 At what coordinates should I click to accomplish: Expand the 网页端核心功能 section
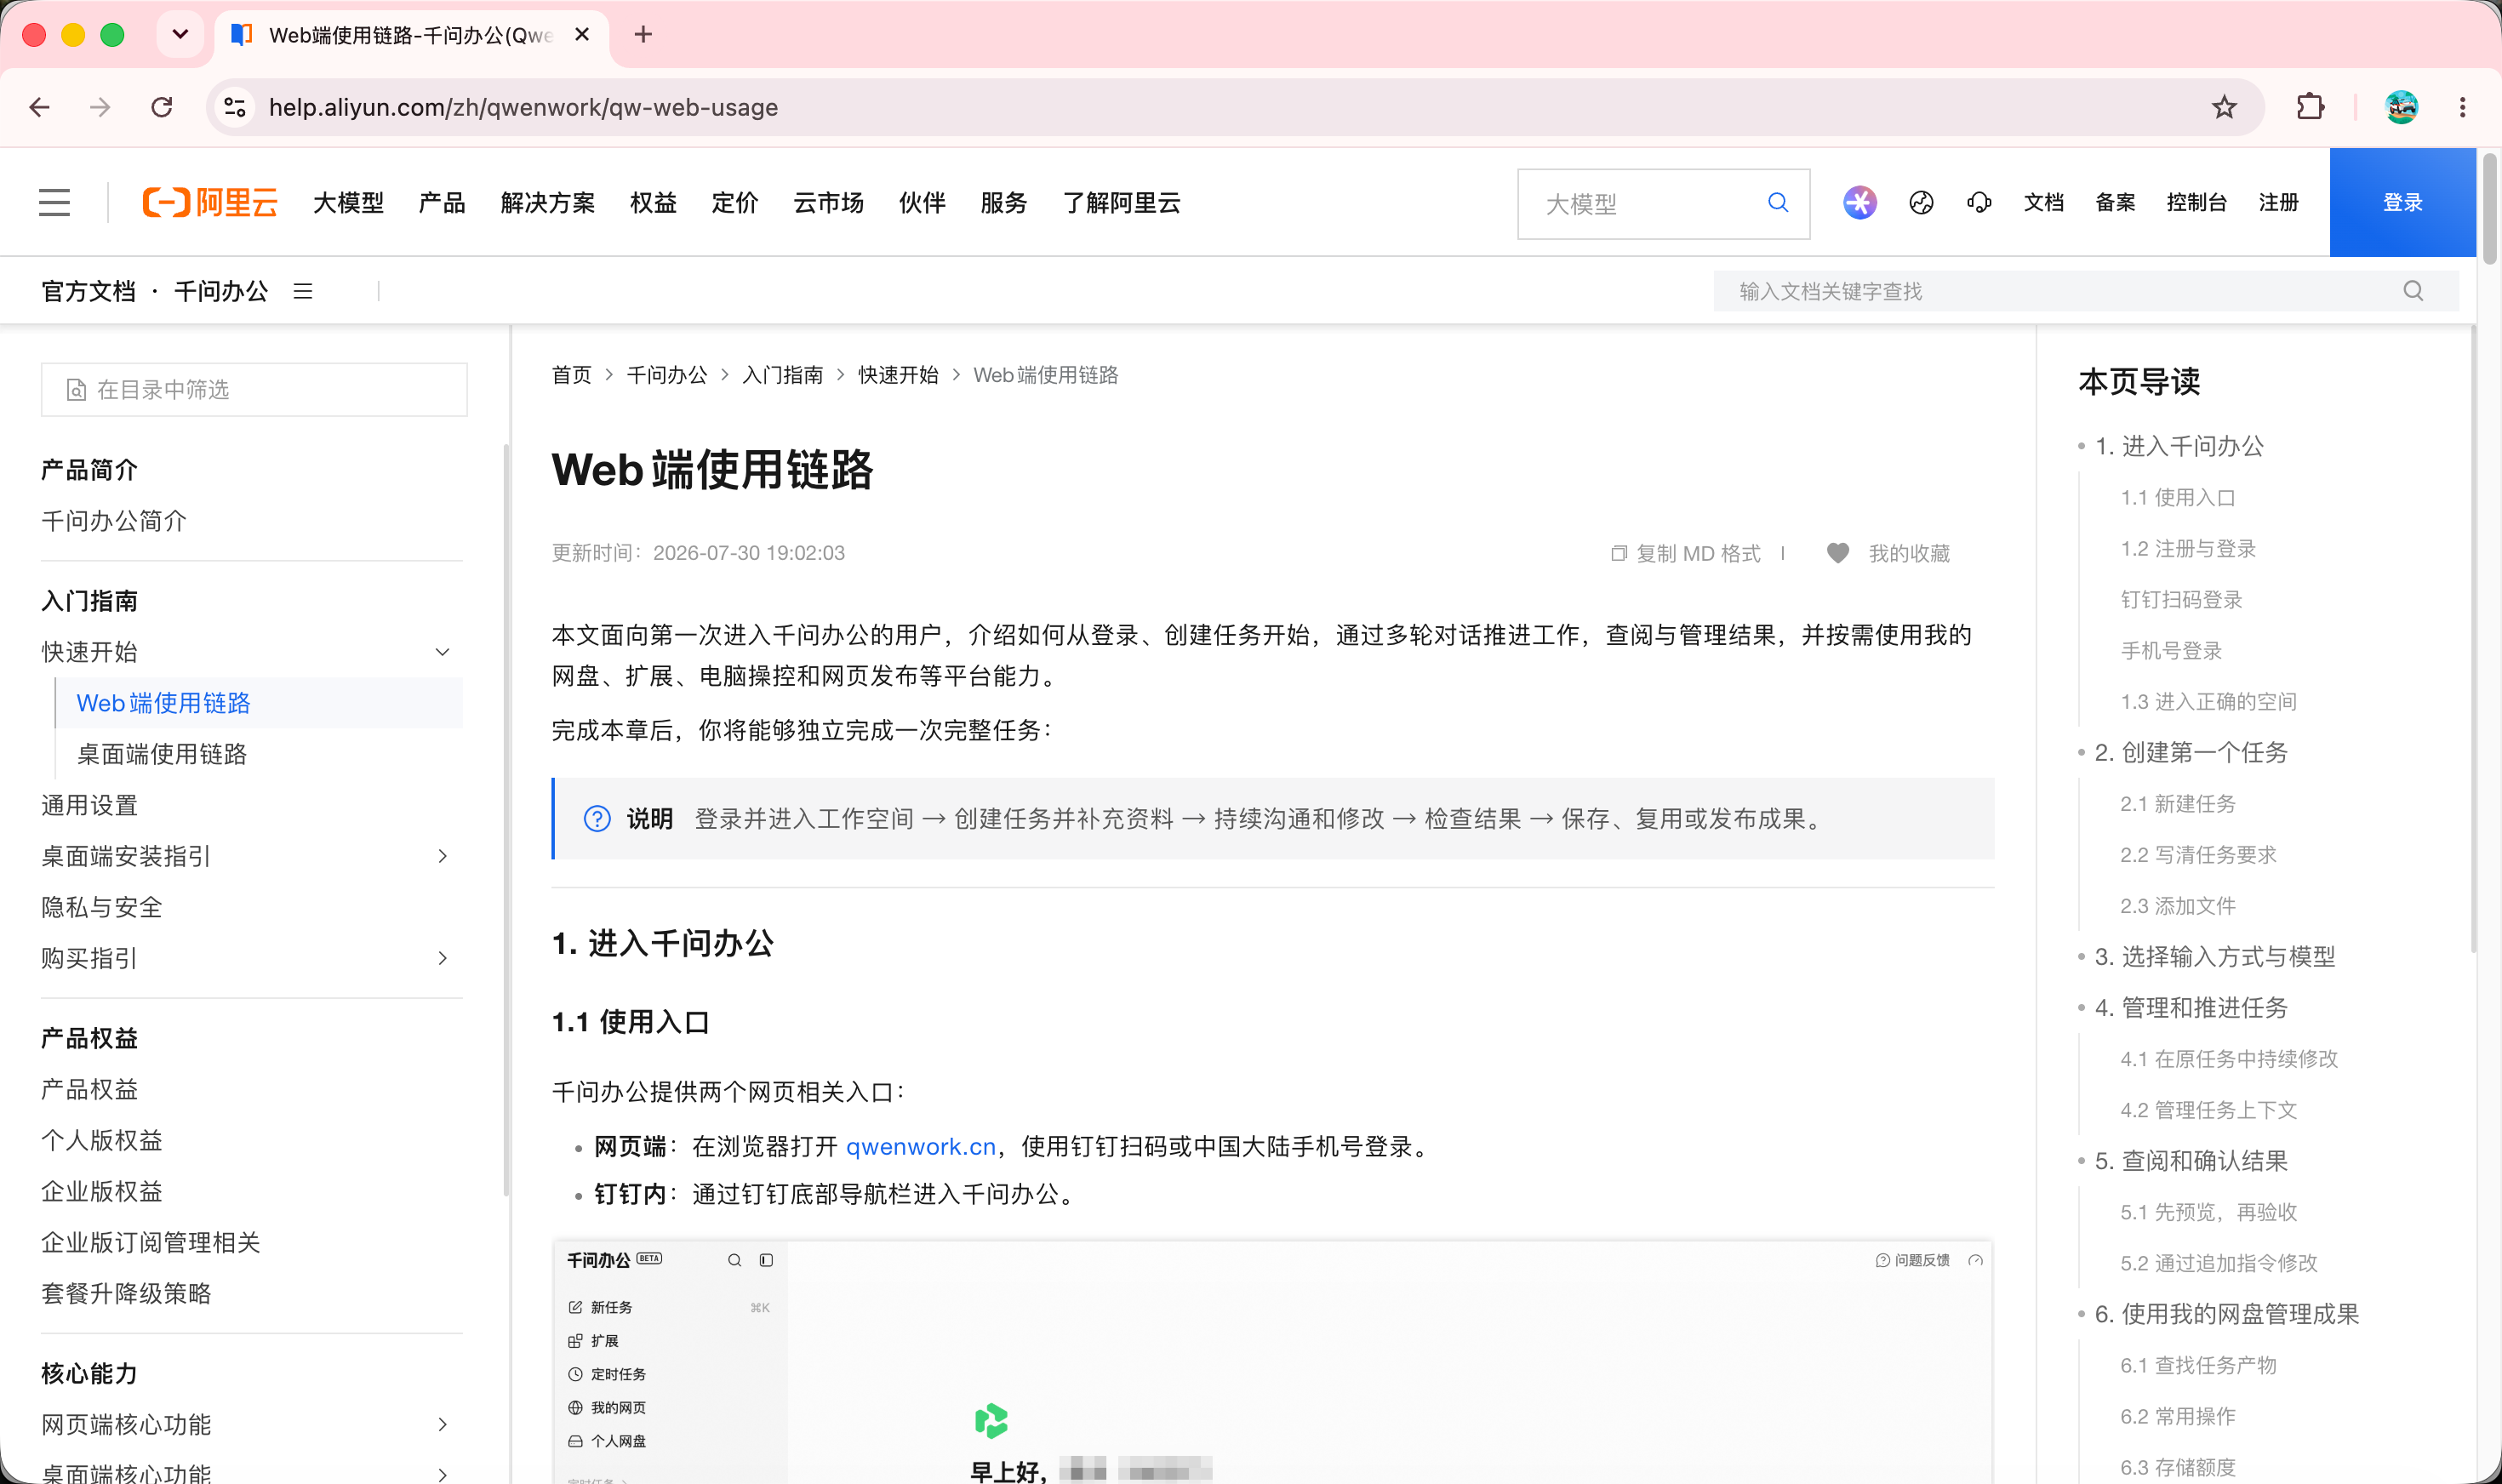pos(443,1424)
